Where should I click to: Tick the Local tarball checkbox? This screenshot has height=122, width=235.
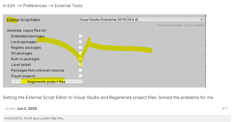click(x=80, y=64)
